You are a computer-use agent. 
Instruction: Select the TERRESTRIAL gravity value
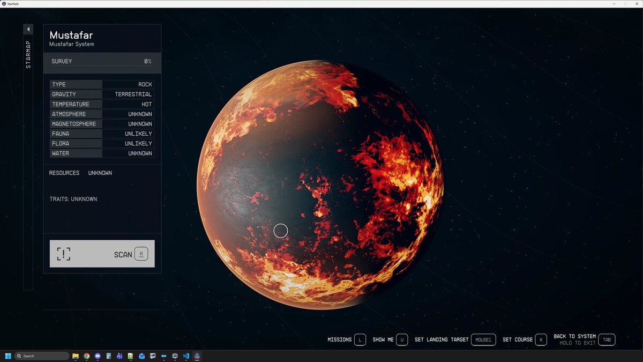[133, 94]
